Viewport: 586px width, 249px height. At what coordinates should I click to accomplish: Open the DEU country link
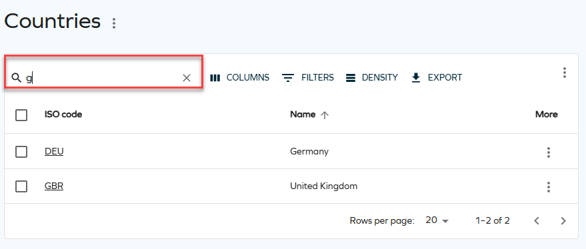54,152
